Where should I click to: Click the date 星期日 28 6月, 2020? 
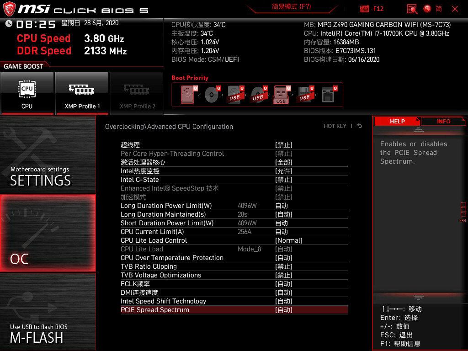pyautogui.click(x=90, y=23)
